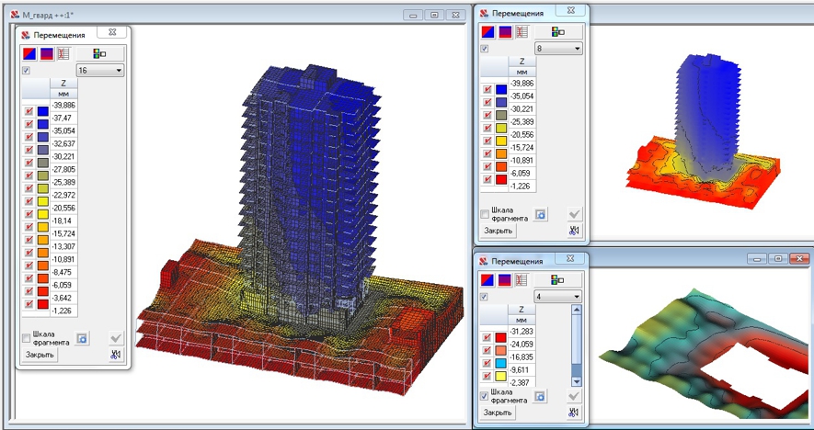This screenshot has width=814, height=430.
Task: Click Закрыть in the left Перемещения panel
Action: pos(40,355)
